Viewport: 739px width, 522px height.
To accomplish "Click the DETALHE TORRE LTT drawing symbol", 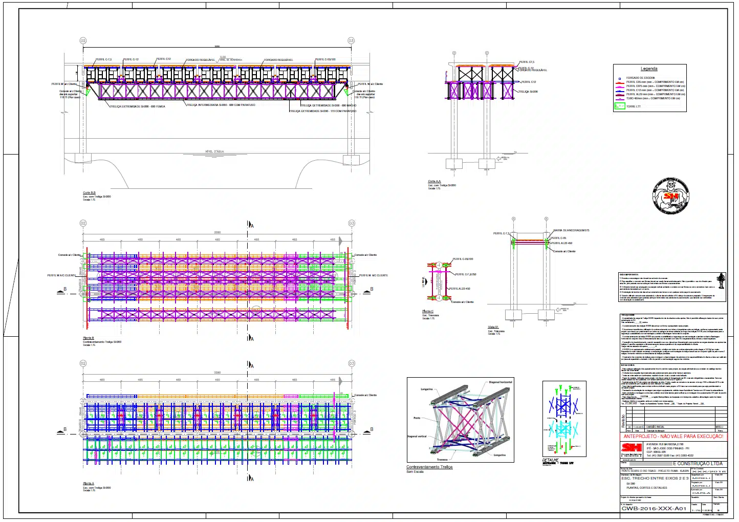I will pyautogui.click(x=563, y=420).
